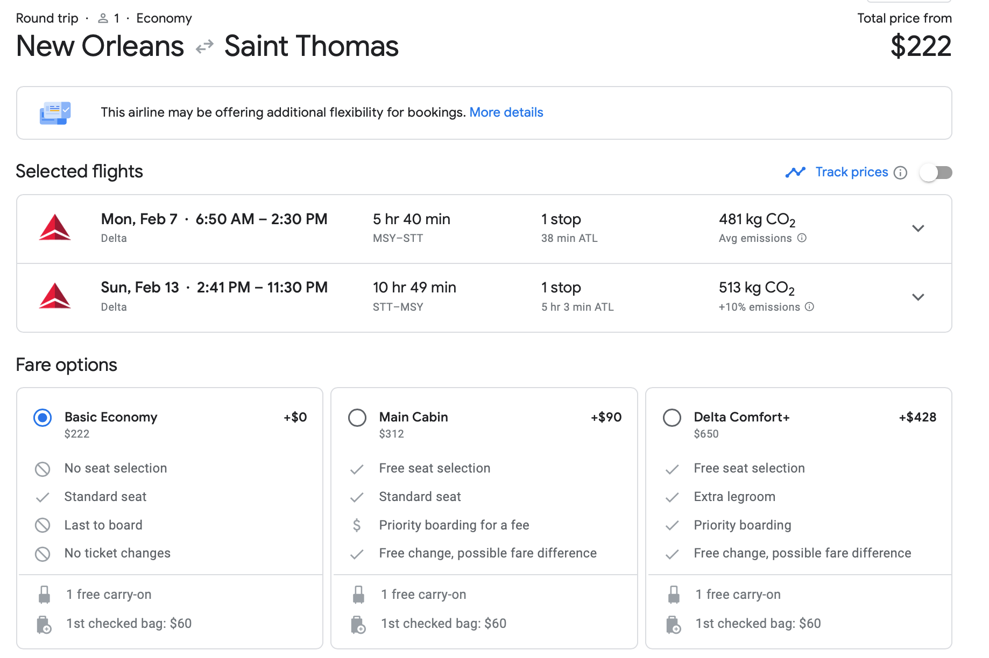Click Delta Comfort+ carry-on bag icon
This screenshot has width=989, height=658.
(x=673, y=595)
